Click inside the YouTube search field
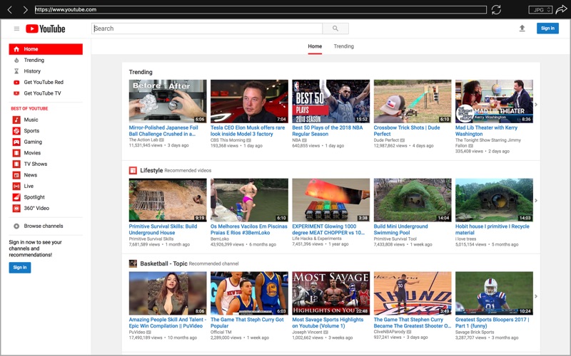Image resolution: width=571 pixels, height=356 pixels. (207, 28)
